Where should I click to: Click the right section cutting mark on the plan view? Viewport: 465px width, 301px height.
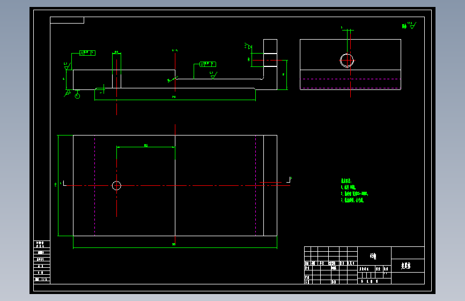[x=289, y=179]
